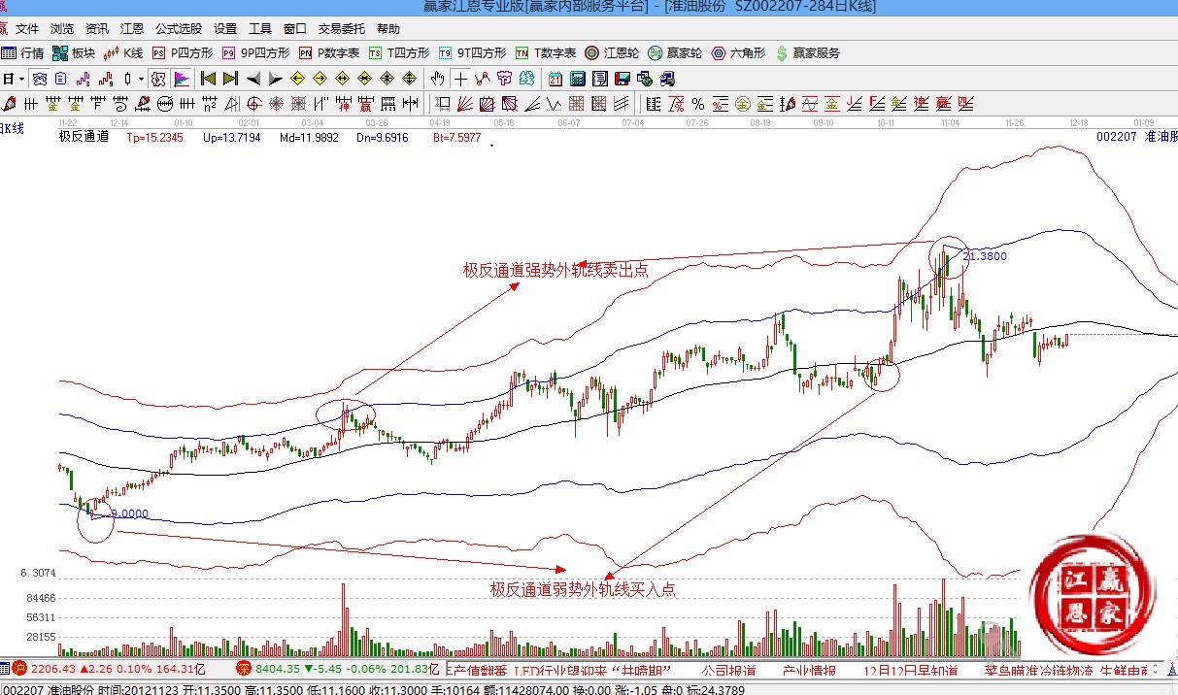Expand the 日 period dropdown arrow

coord(21,79)
